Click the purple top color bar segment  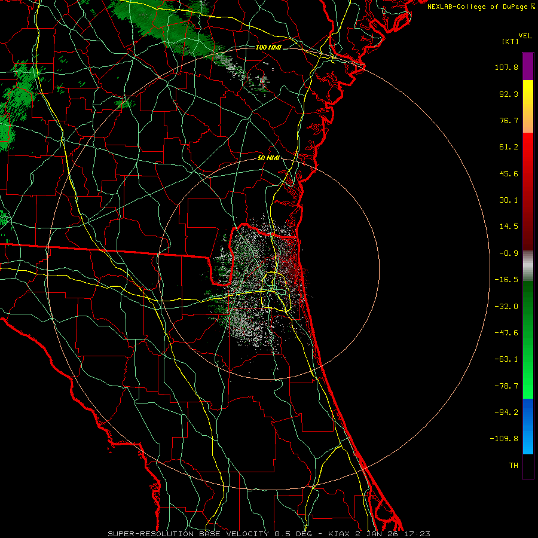(528, 66)
